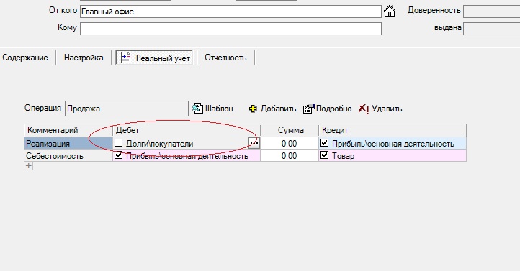Click the Кредит column header
The image size is (520, 271).
(x=393, y=130)
